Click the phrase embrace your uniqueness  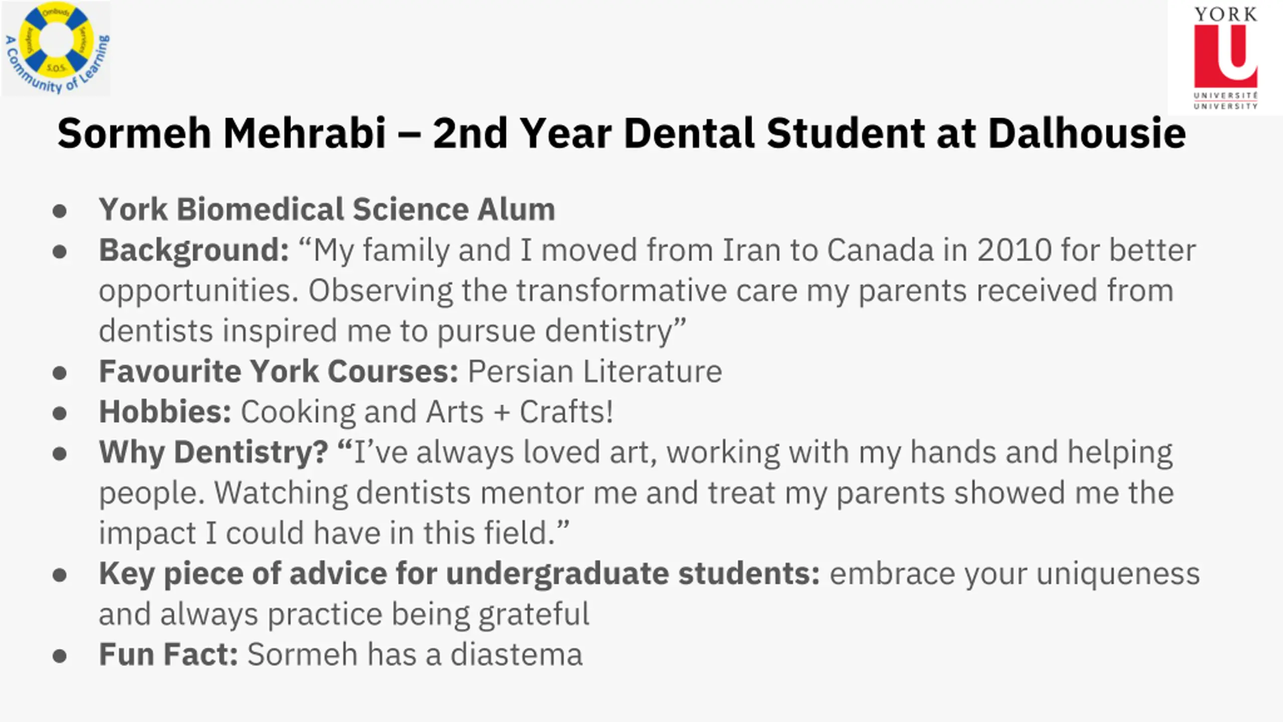point(1015,574)
